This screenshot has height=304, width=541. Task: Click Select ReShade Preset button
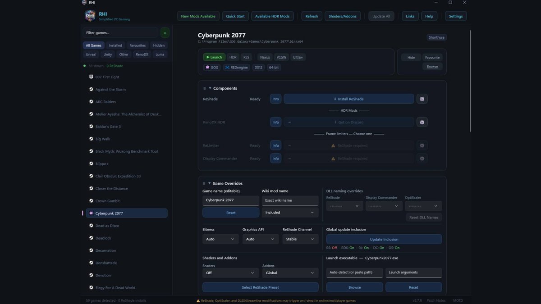(260, 287)
